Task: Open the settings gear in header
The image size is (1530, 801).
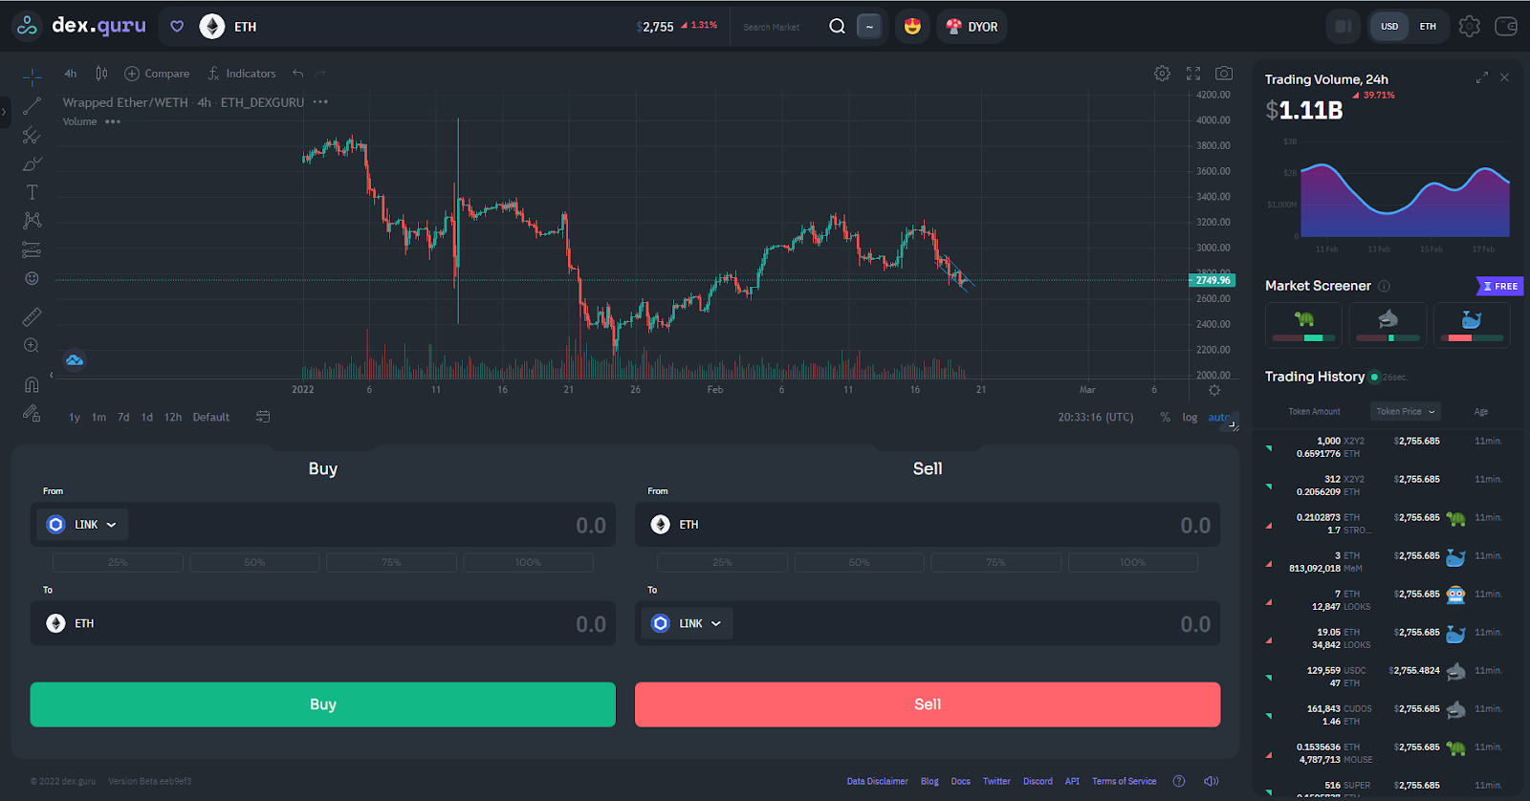Action: (1470, 27)
